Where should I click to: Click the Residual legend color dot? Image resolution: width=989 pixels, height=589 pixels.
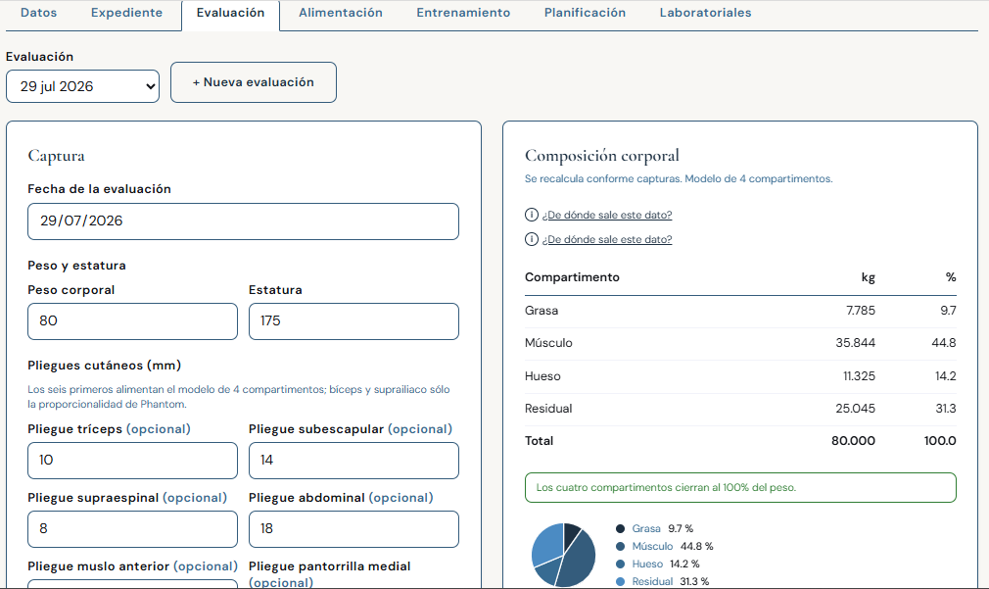[621, 582]
